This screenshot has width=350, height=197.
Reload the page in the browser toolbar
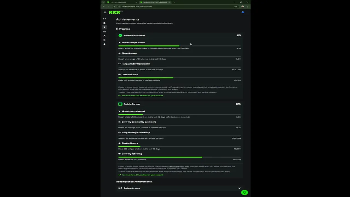pos(113,7)
